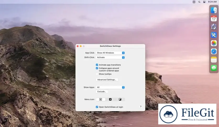Launch BBEdit from the dock
The width and height of the screenshot is (219, 127).
(214, 27)
